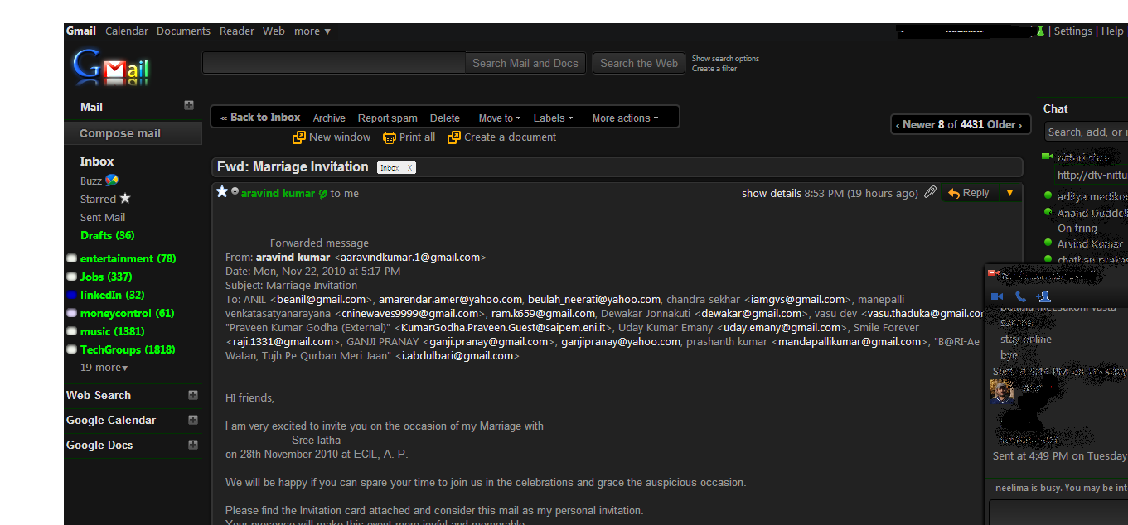Open Settings in the top right

pos(1073,31)
